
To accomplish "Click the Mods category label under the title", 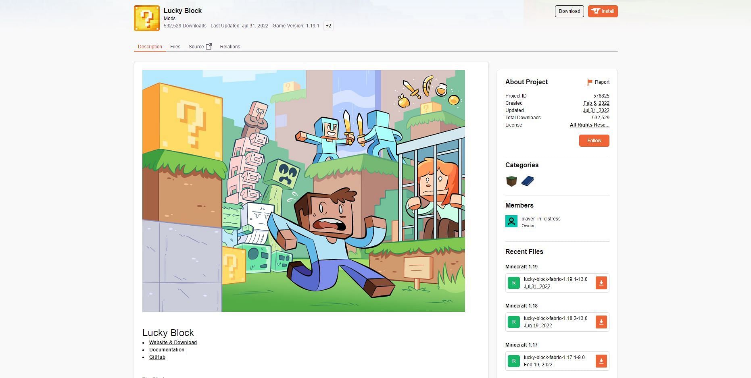I will (x=169, y=19).
